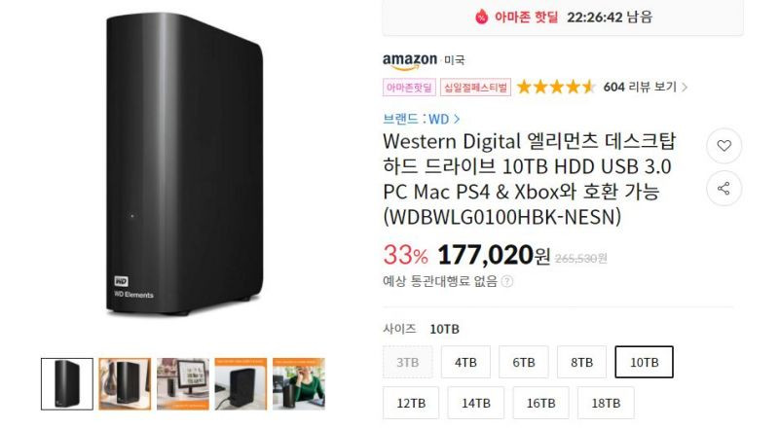Choose the 8TB size option

pyautogui.click(x=581, y=362)
